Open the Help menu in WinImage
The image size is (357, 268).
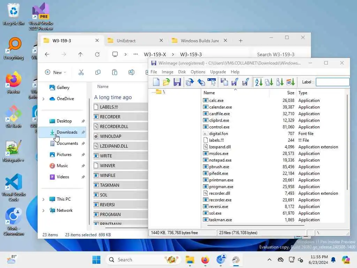(x=235, y=72)
